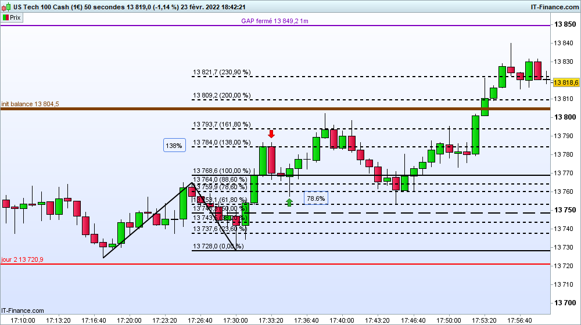Click the IT-Finance.com label at bottom left

pos(23,310)
